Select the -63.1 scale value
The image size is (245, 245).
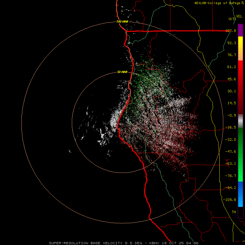[x=231, y=164]
